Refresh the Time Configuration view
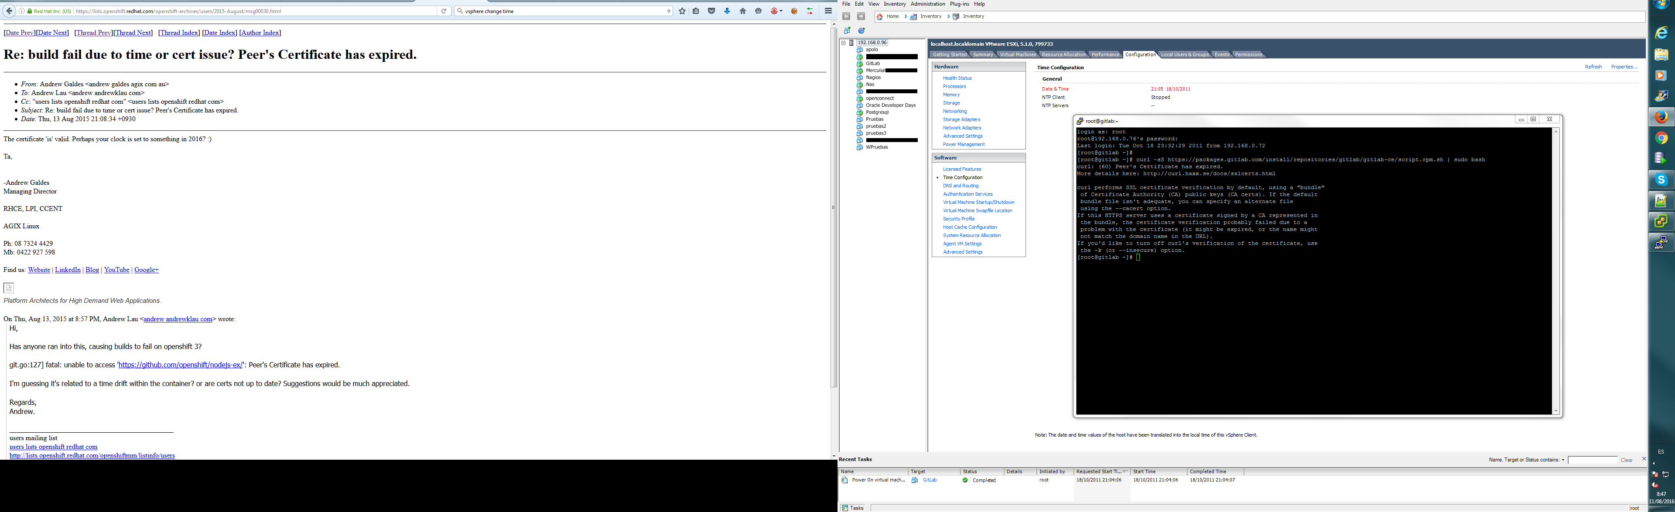1675x512 pixels. pos(1593,67)
